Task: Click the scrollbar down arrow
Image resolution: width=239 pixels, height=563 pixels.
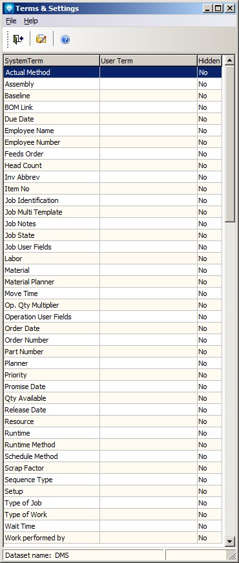Action: click(x=230, y=541)
